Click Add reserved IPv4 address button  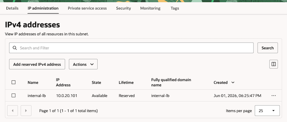tap(37, 64)
